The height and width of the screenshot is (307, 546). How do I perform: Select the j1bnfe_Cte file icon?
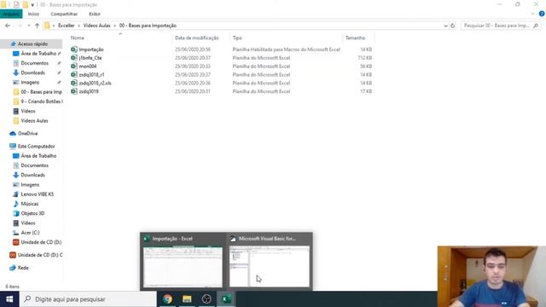click(74, 58)
